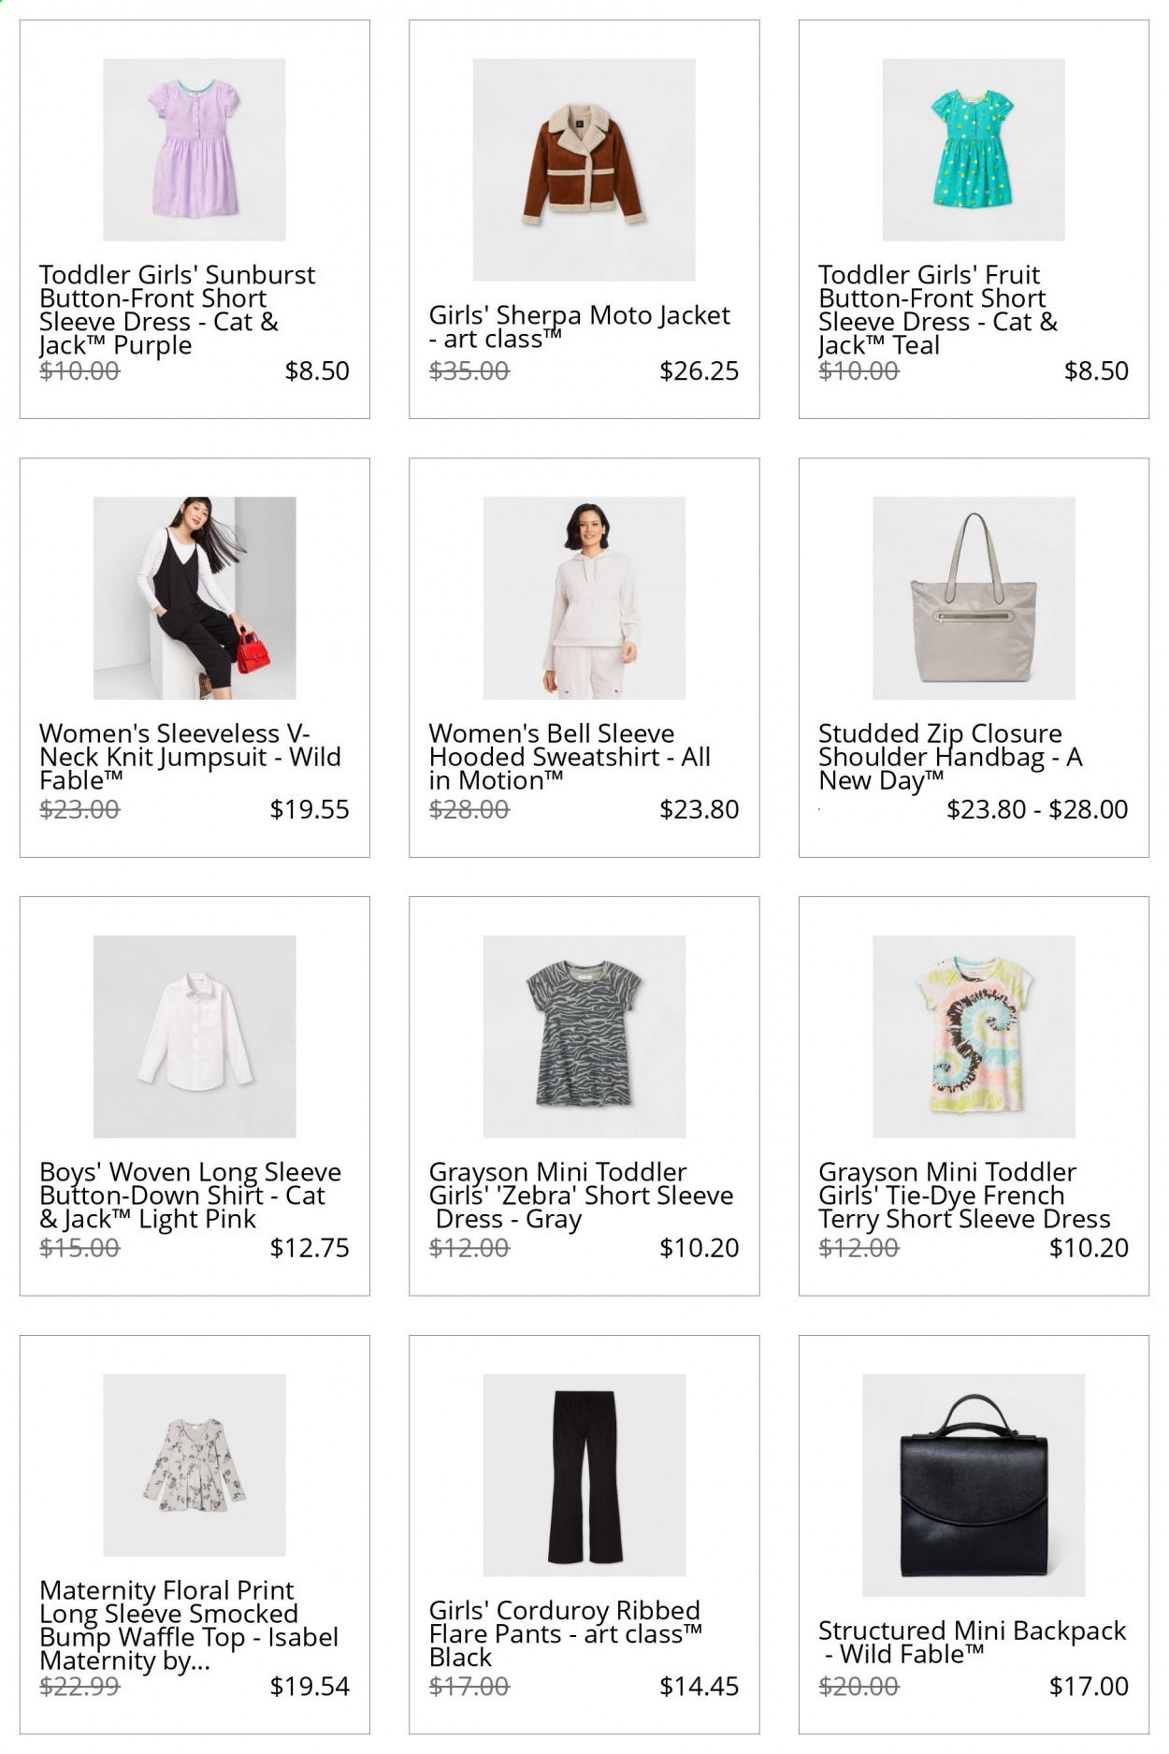Select the Girls' Sherpa Moto Jacket photo
The height and width of the screenshot is (1754, 1169).
point(584,169)
